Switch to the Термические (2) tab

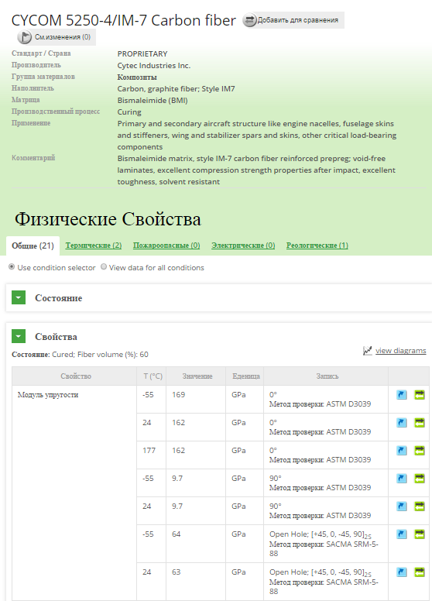click(94, 246)
